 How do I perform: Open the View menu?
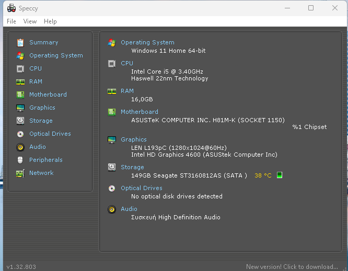(x=30, y=21)
